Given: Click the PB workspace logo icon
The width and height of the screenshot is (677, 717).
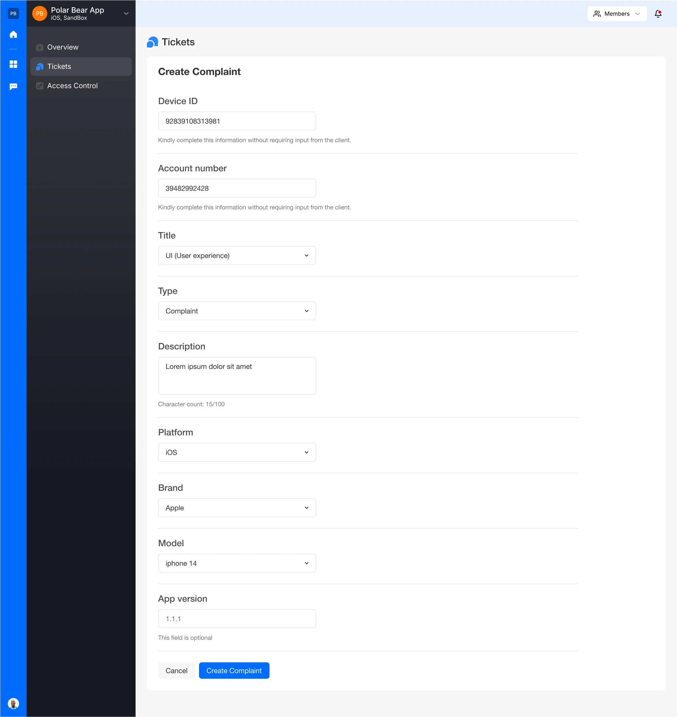Looking at the screenshot, I should coord(13,14).
